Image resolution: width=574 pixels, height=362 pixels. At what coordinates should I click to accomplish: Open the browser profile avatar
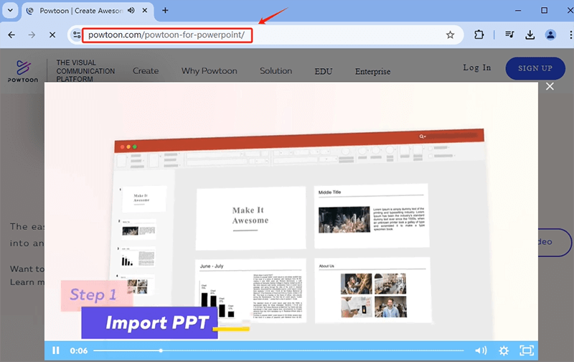point(550,34)
